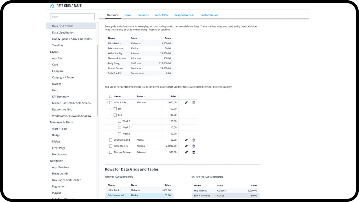Toggle the select-all checkbox in the Name header

coord(111,96)
